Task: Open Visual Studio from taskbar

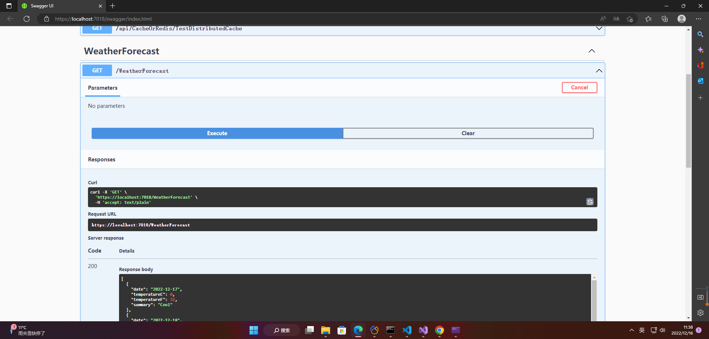Action: [423, 330]
